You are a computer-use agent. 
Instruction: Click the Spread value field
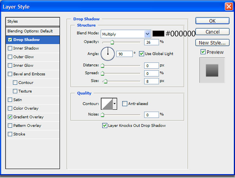coord(151,73)
